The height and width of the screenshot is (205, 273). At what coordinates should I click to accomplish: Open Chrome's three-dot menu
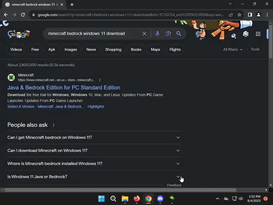click(x=267, y=15)
